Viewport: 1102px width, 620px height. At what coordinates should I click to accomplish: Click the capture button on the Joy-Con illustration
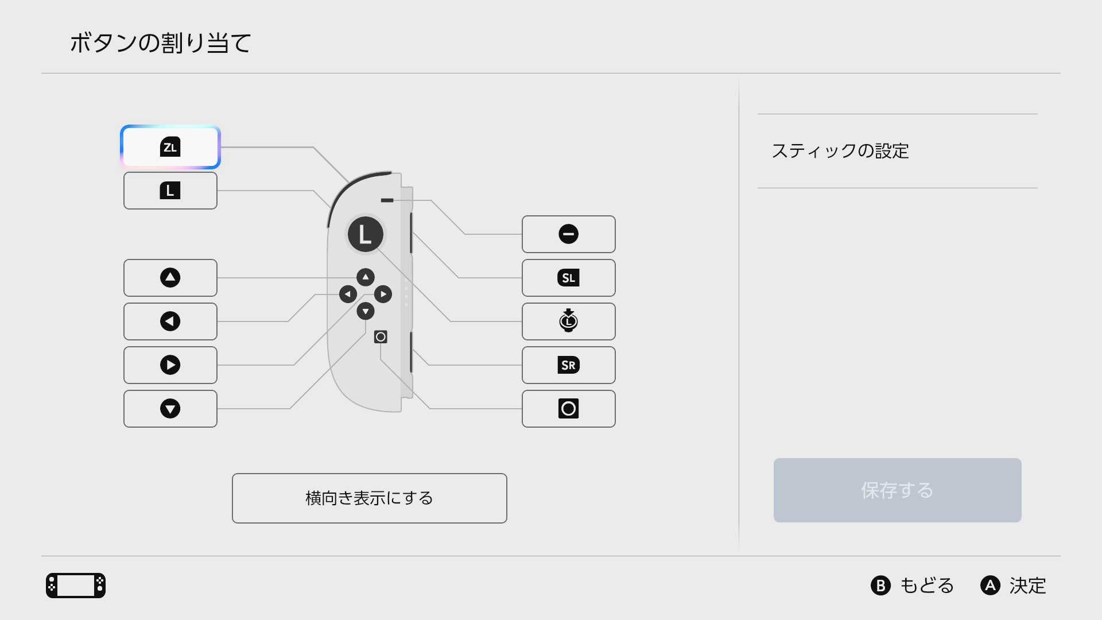381,336
